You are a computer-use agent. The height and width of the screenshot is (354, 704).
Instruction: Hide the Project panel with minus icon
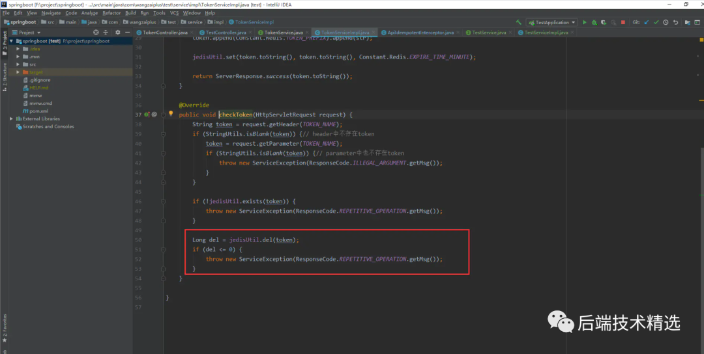click(128, 33)
